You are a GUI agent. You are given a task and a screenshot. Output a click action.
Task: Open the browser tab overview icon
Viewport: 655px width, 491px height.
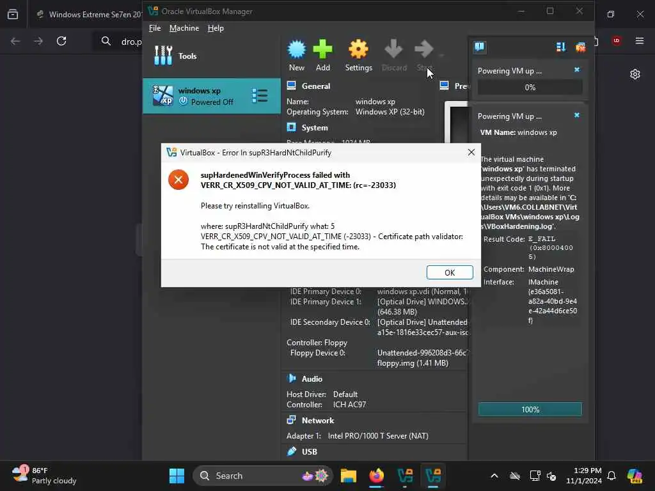pos(13,14)
